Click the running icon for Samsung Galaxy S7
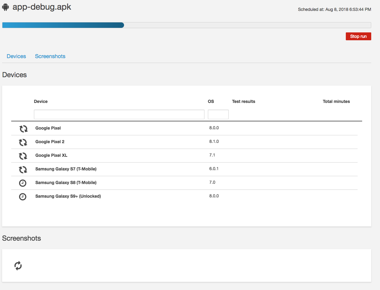 pyautogui.click(x=23, y=170)
